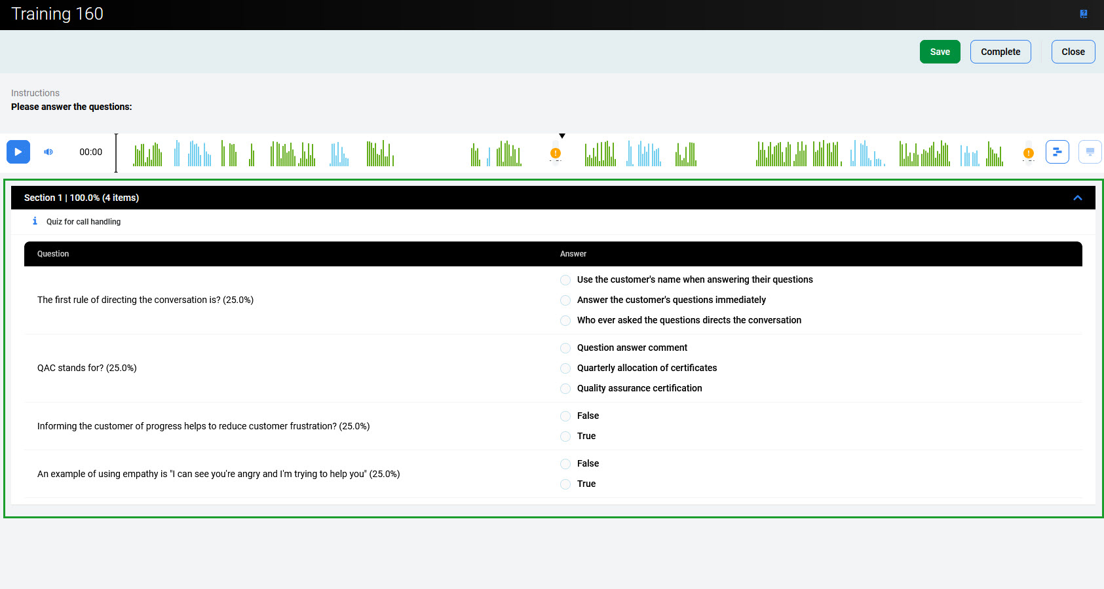Screen dimensions: 1104x589
Task: Click the last orange warning marker on waveform
Action: (x=1029, y=153)
